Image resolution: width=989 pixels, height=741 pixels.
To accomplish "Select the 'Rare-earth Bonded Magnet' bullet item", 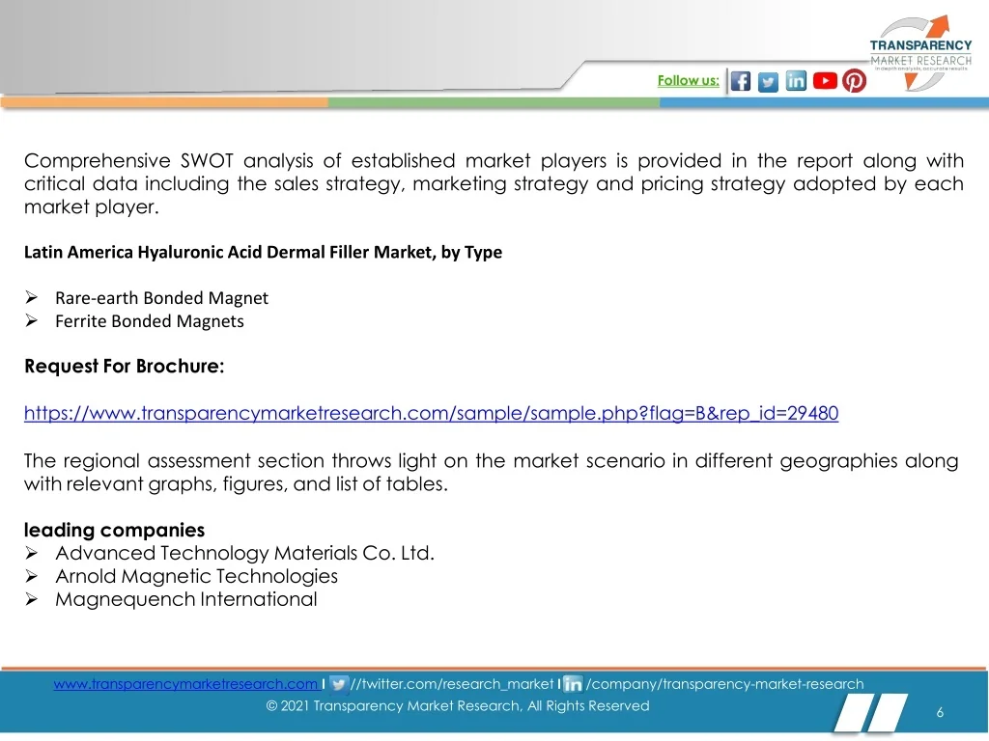I will pos(161,298).
